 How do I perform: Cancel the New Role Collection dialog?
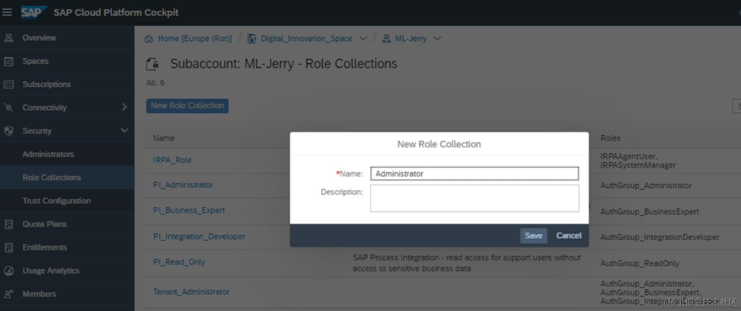point(569,236)
